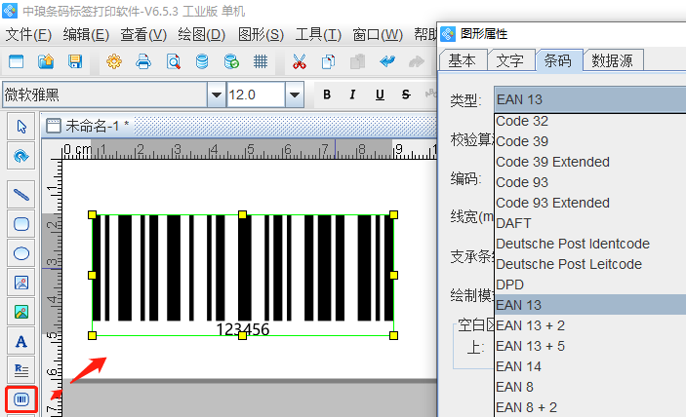Select the insert picture tool (blue image)
The height and width of the screenshot is (417, 686).
pyautogui.click(x=21, y=283)
